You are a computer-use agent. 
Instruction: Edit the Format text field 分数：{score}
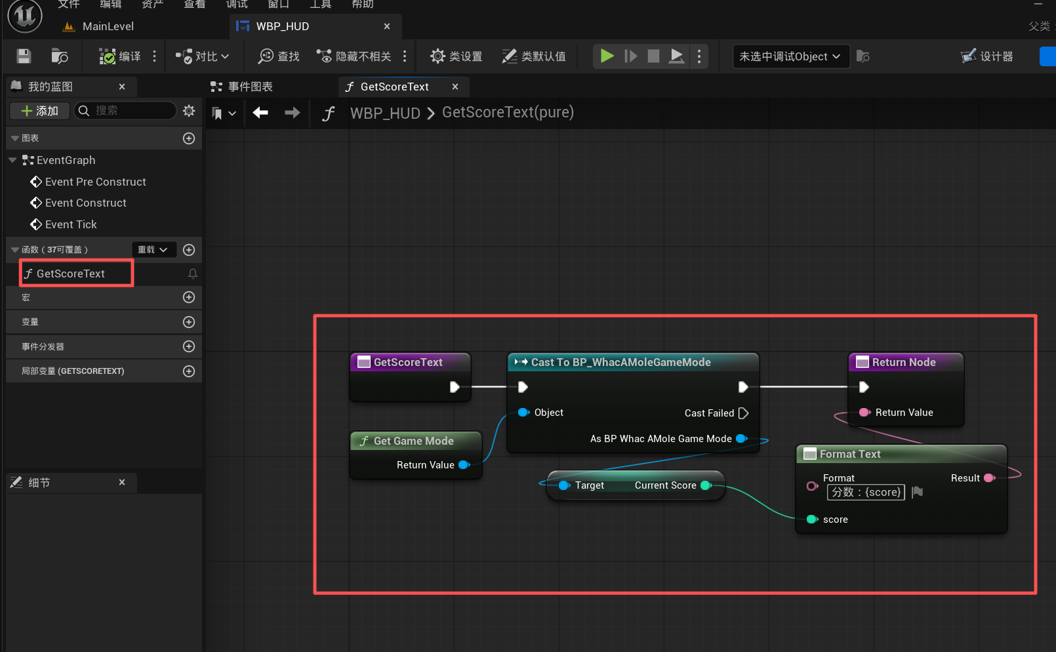[866, 493]
